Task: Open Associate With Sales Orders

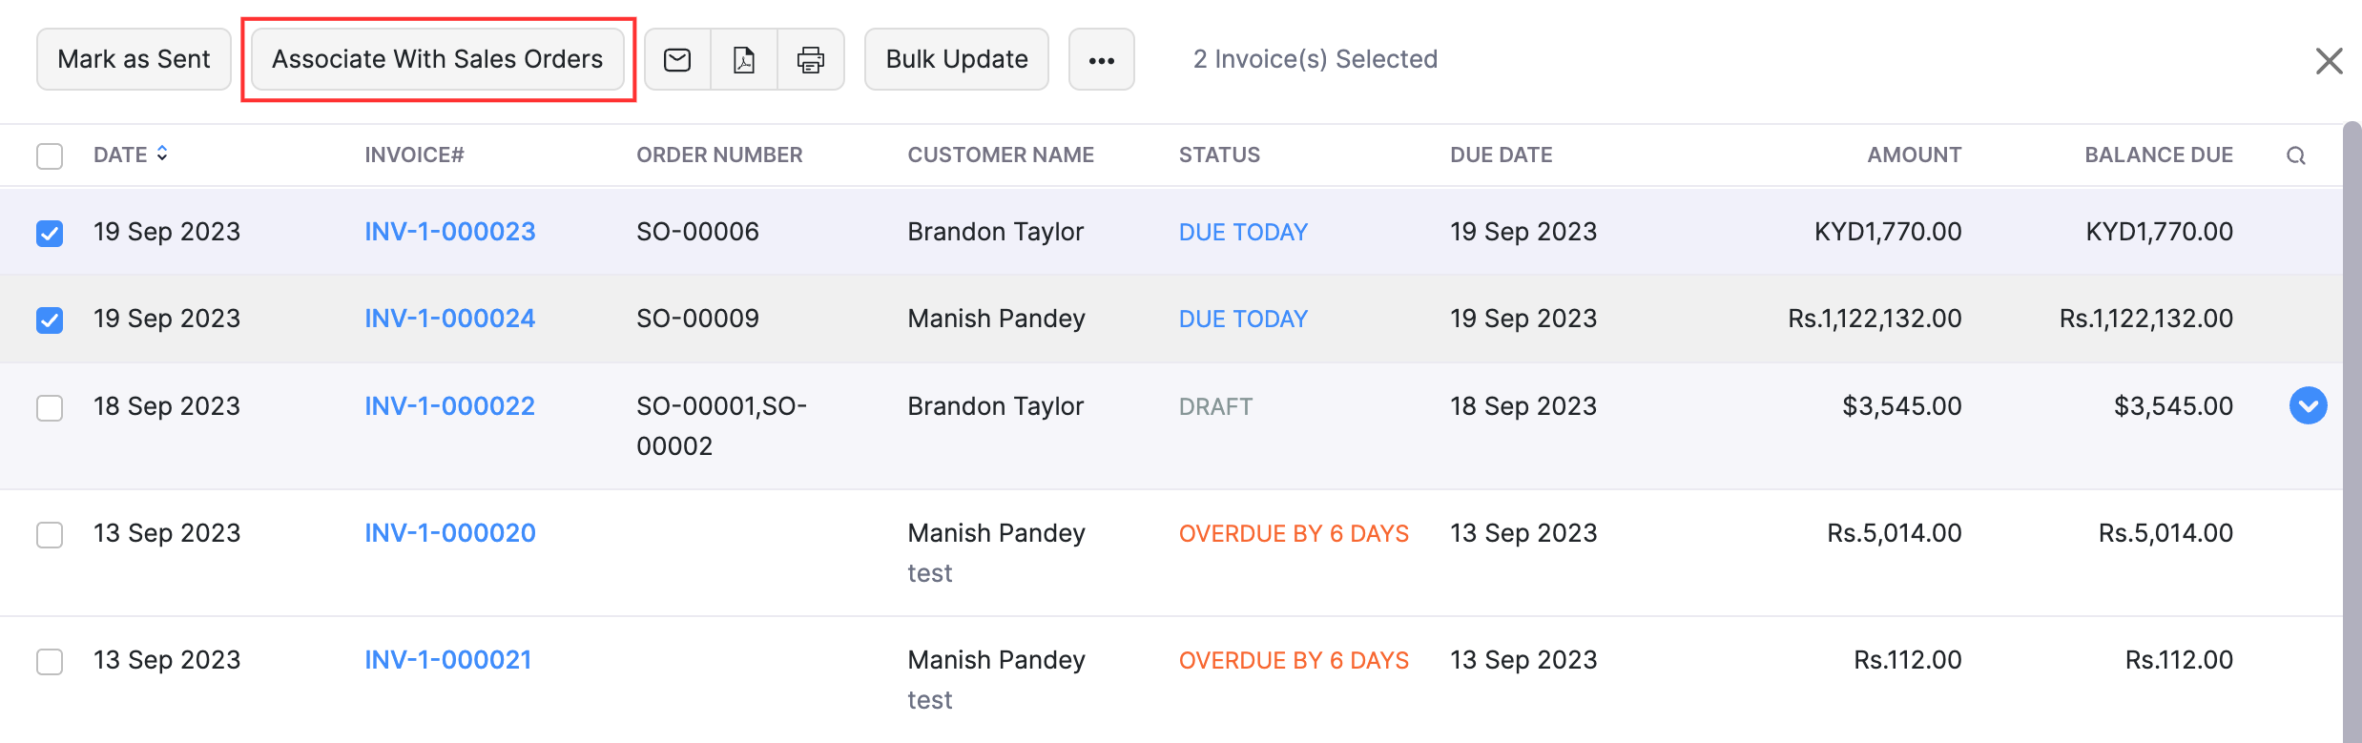Action: point(437,58)
